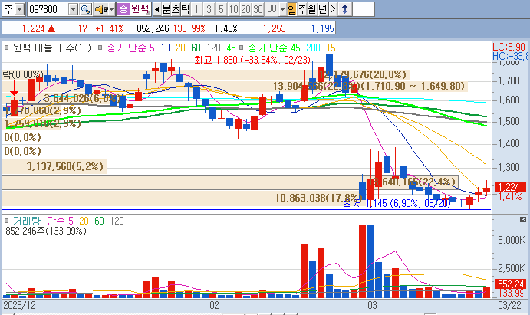The height and width of the screenshot is (315, 530).
Task: Click the 3,137,568(5.2%) volume profile bar
Action: click(54, 166)
